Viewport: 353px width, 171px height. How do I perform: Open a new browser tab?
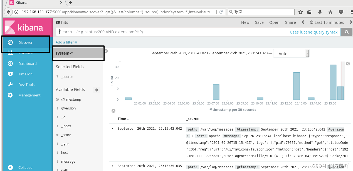point(70,2)
